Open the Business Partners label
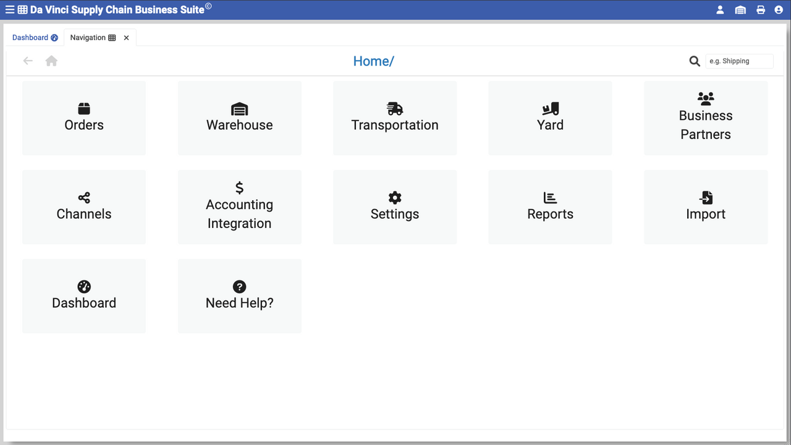Image resolution: width=791 pixels, height=445 pixels. point(706,125)
